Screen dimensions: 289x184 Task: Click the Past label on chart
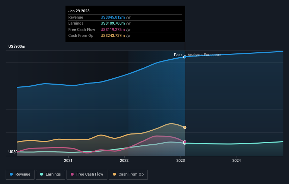coord(178,55)
